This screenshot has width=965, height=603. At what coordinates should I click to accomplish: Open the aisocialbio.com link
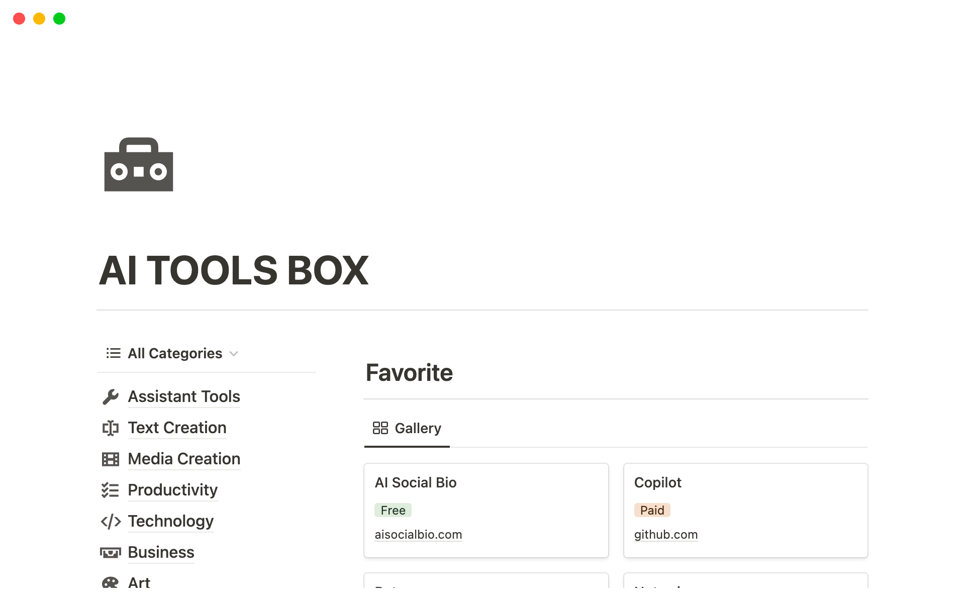pyautogui.click(x=418, y=535)
